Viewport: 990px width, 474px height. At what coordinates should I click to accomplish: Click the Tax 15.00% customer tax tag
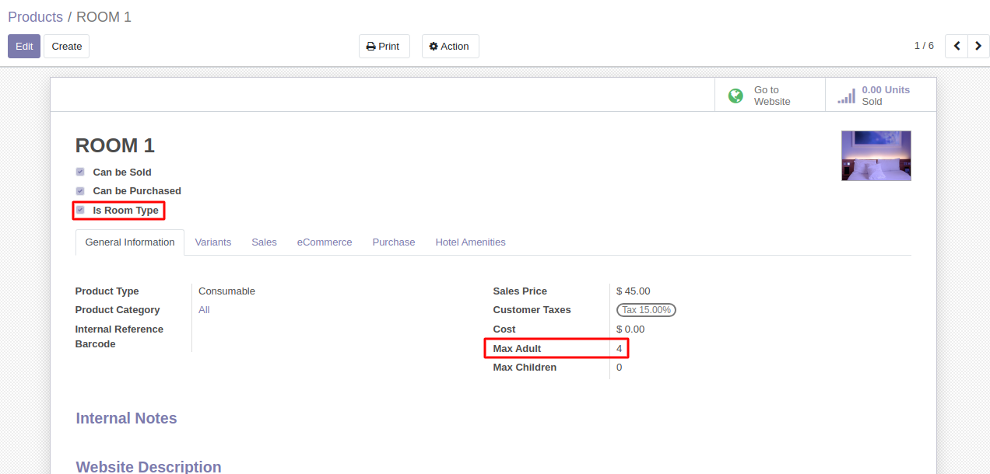646,310
